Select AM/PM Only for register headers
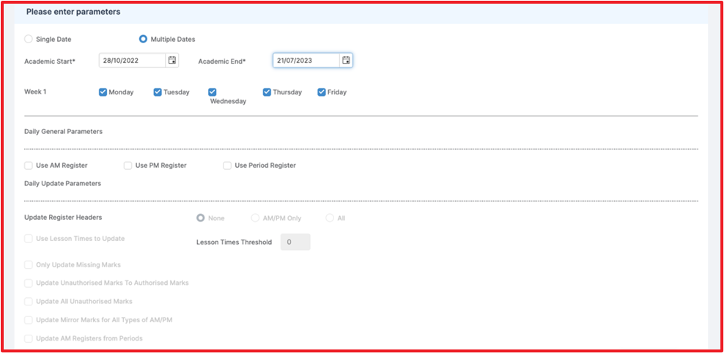724x353 pixels. click(255, 218)
